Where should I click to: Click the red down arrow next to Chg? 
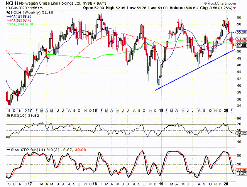click(x=235, y=8)
